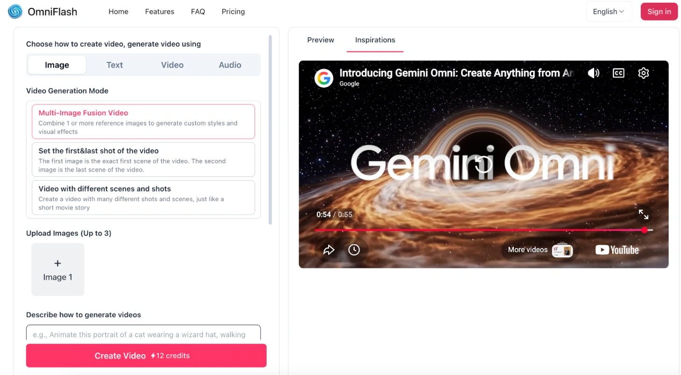Click the Google channel avatar icon
This screenshot has height=375, width=681.
323,78
